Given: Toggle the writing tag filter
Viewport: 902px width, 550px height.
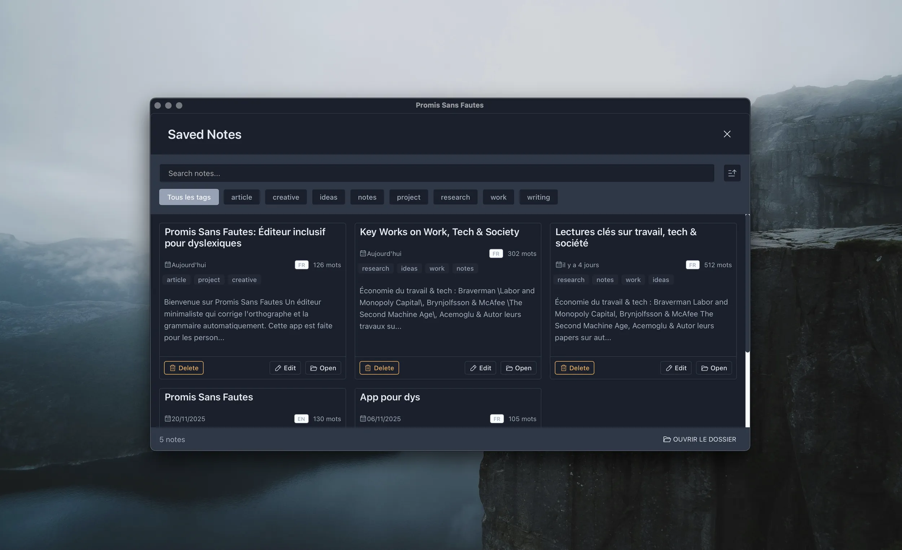Looking at the screenshot, I should point(538,197).
